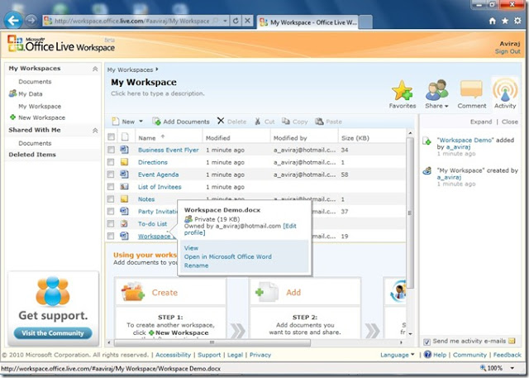Open the New dropdown menu
The height and width of the screenshot is (378, 529).
click(126, 122)
